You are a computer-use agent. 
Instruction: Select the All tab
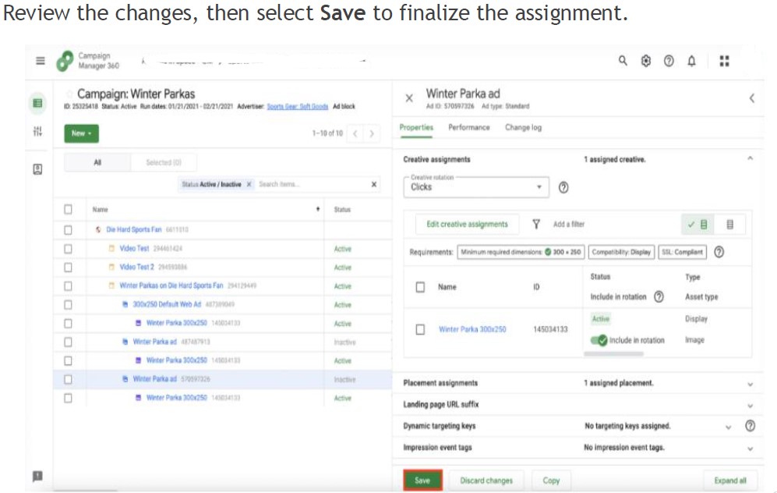pyautogui.click(x=97, y=162)
